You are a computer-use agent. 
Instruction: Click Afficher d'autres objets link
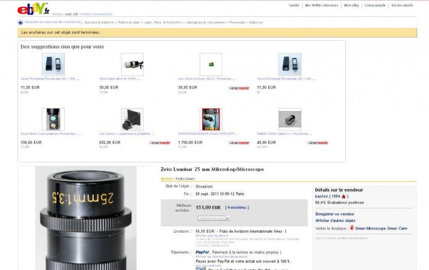(x=335, y=221)
